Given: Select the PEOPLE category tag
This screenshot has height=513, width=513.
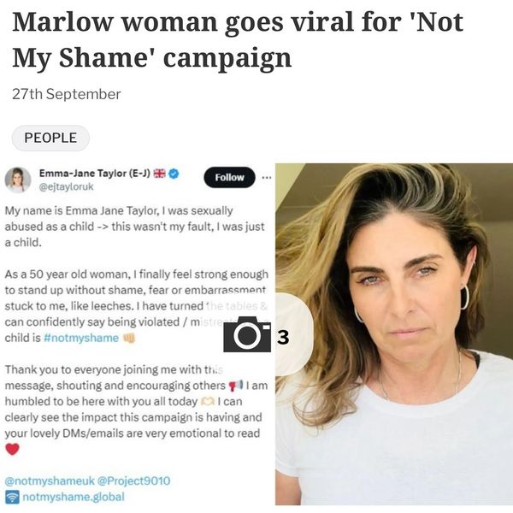Looking at the screenshot, I should (x=50, y=138).
